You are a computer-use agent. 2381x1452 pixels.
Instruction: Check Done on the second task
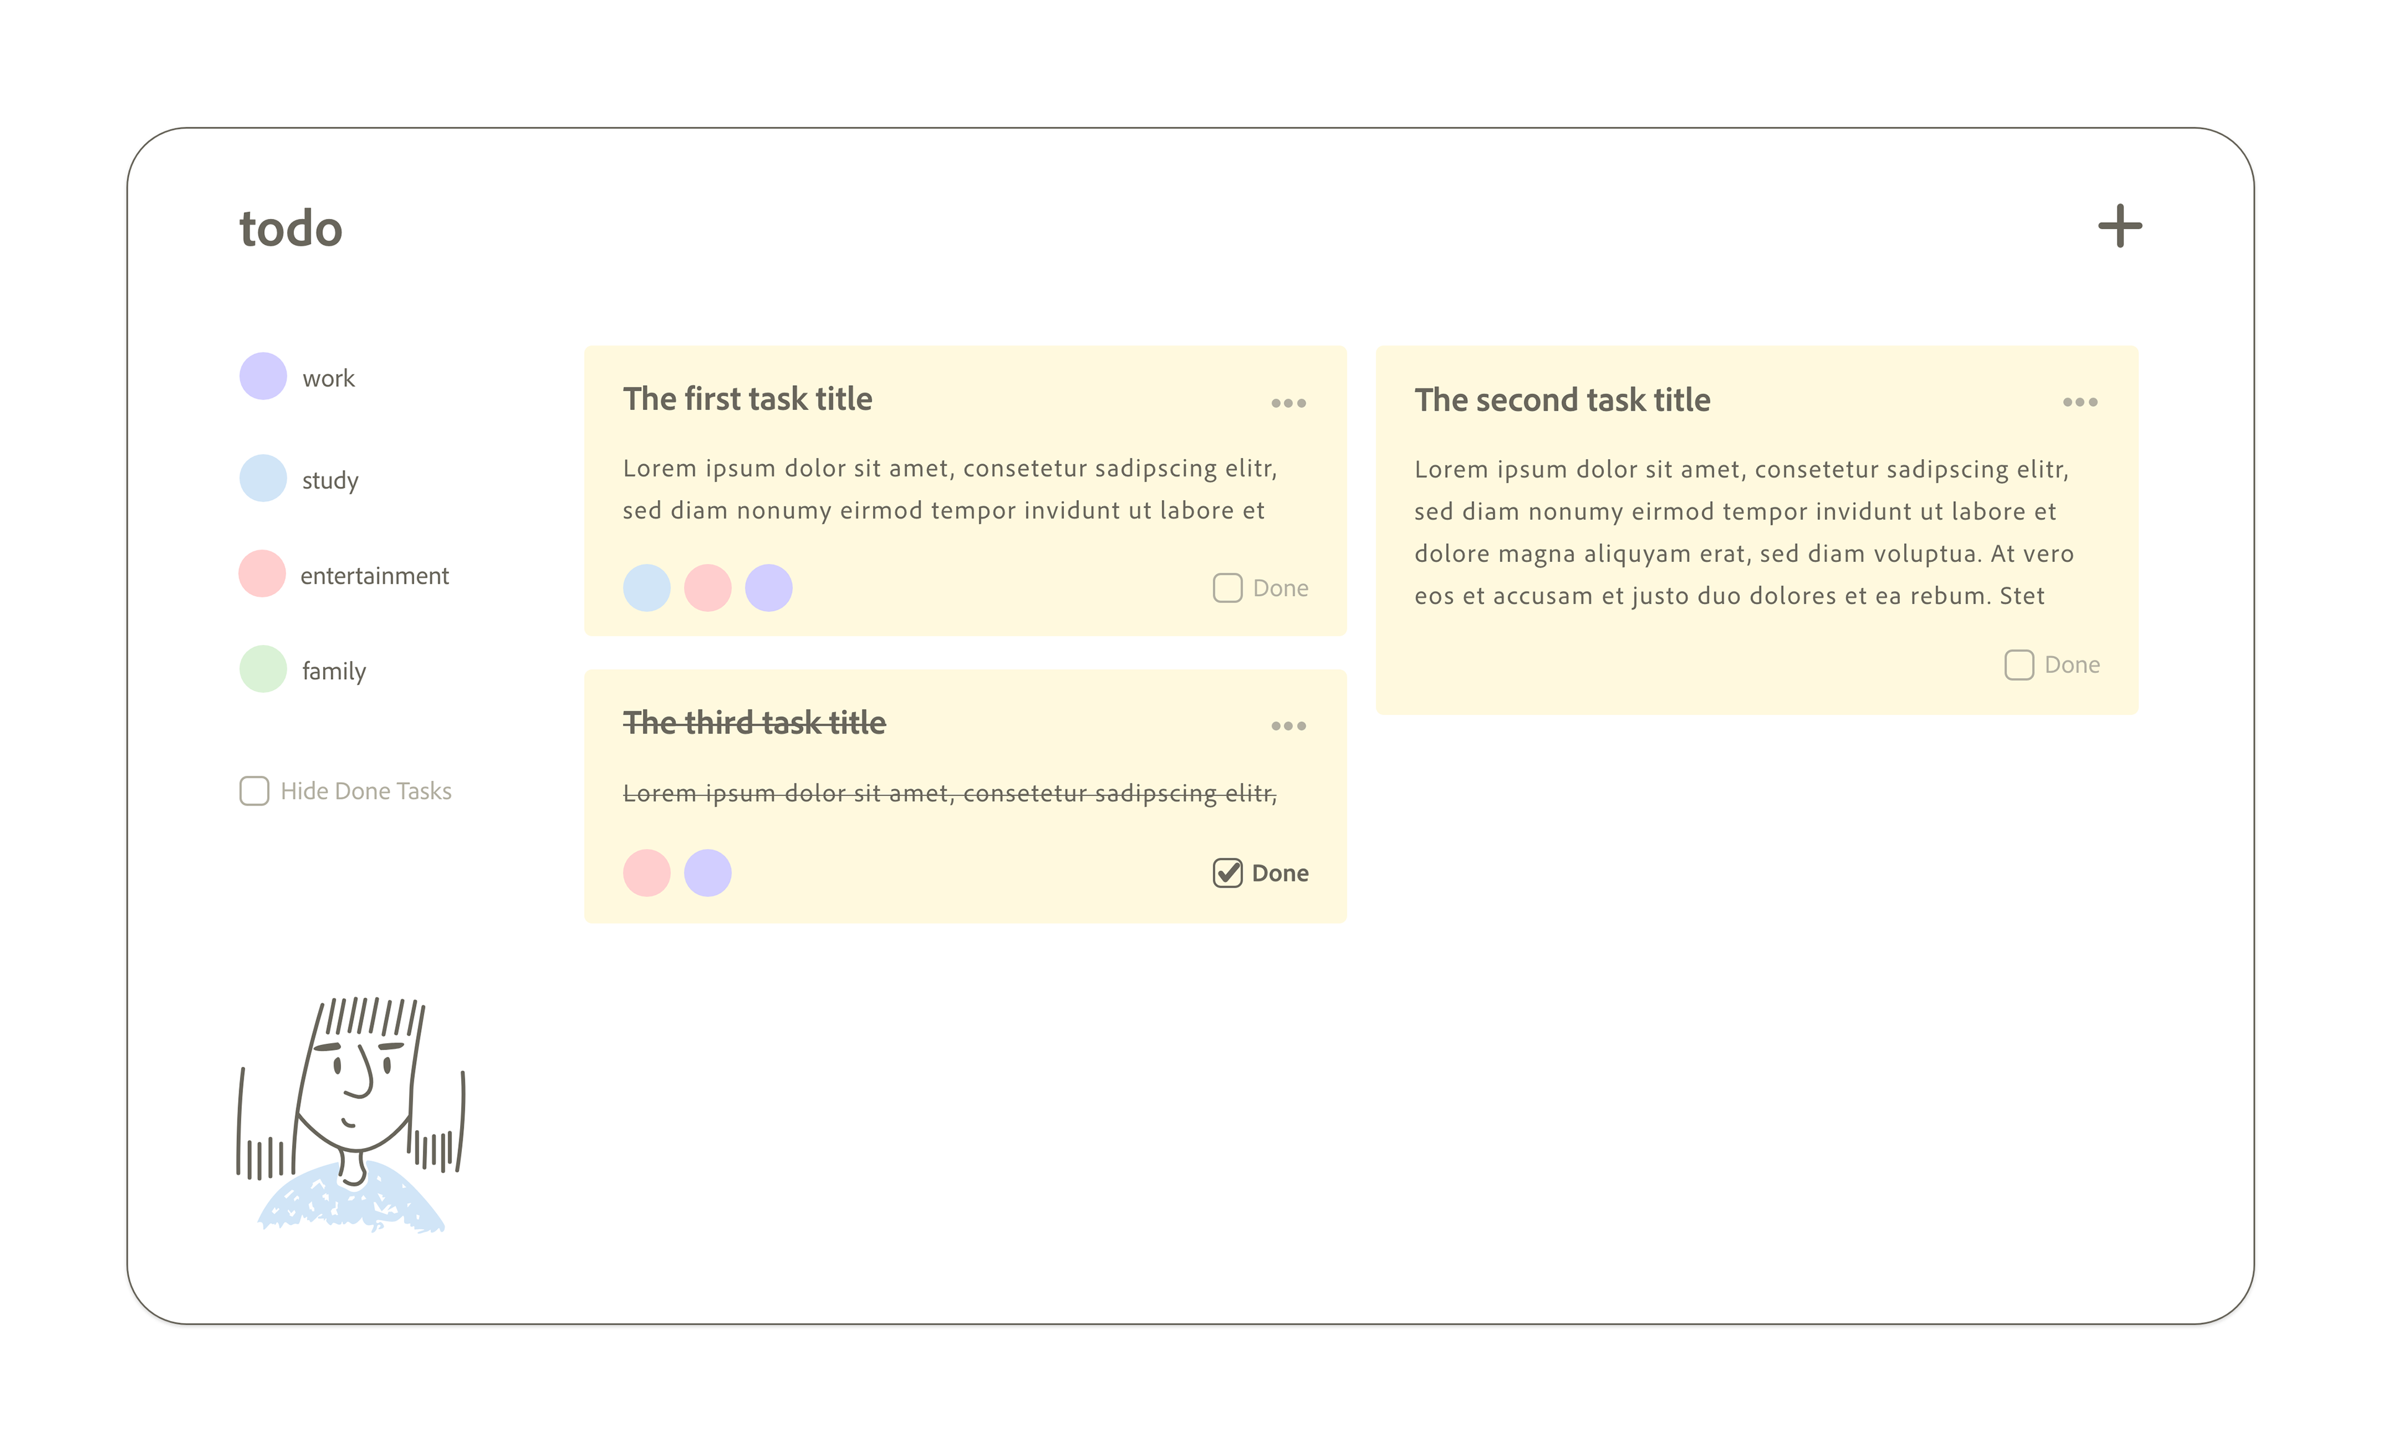tap(2019, 665)
